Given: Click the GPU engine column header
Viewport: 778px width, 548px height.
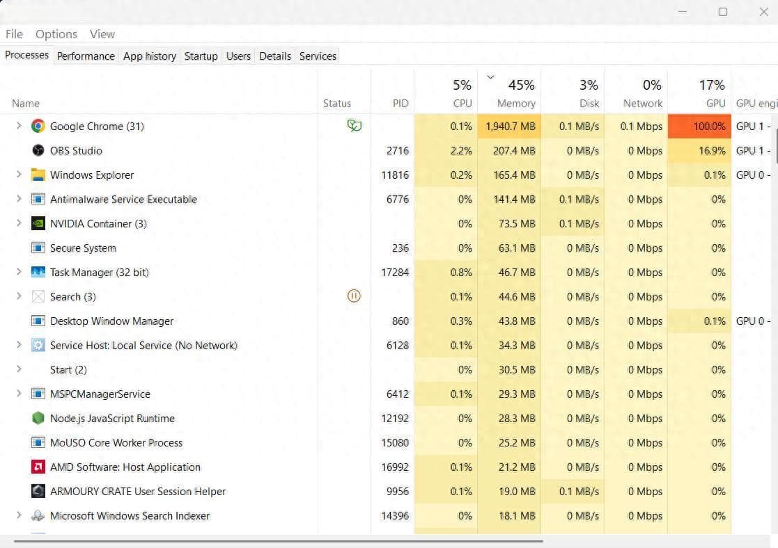Looking at the screenshot, I should 756,104.
